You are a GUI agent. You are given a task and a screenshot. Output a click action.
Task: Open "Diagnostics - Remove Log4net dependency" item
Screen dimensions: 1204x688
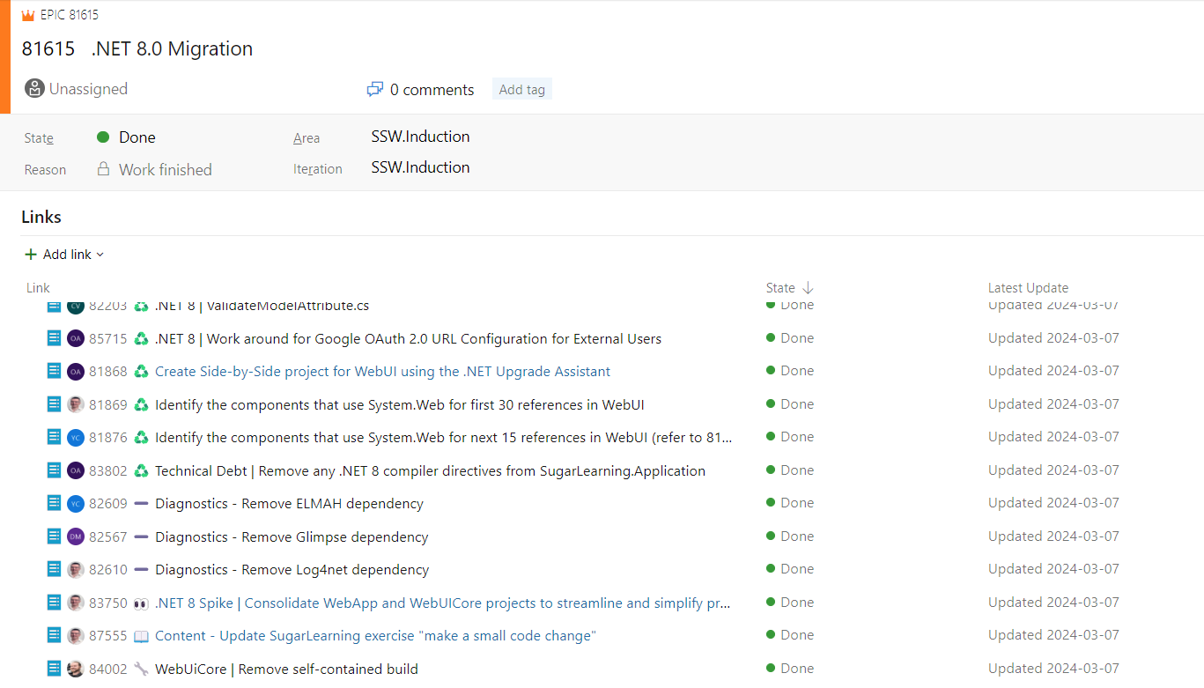point(292,570)
